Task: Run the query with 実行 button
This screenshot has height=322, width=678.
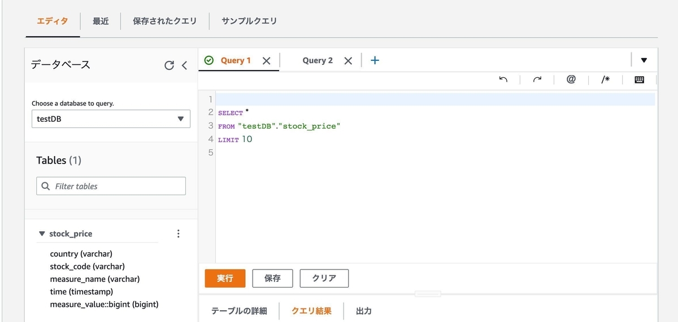Action: [225, 278]
